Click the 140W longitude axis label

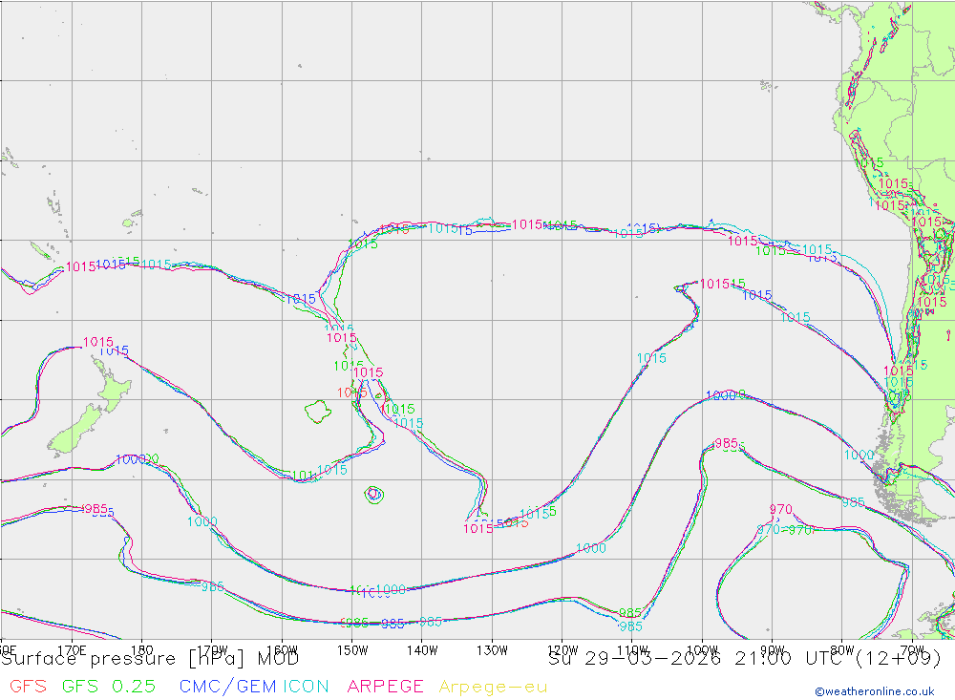pyautogui.click(x=422, y=650)
